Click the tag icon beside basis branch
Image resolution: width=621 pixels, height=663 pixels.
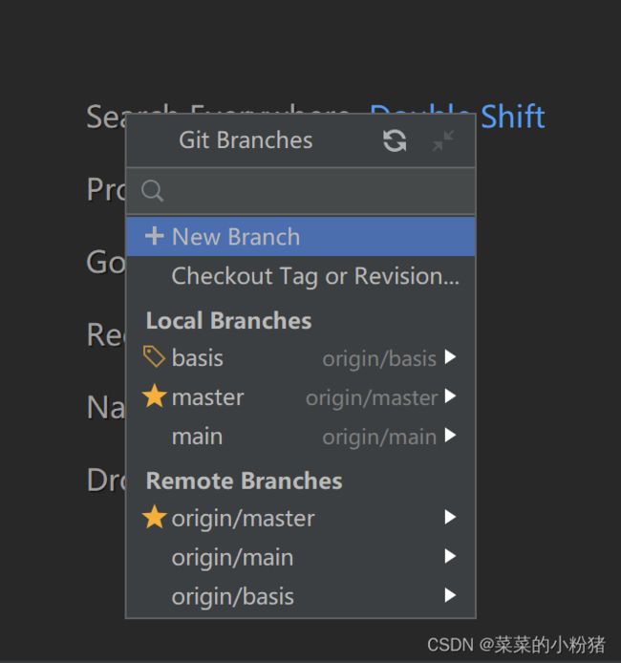click(x=154, y=356)
